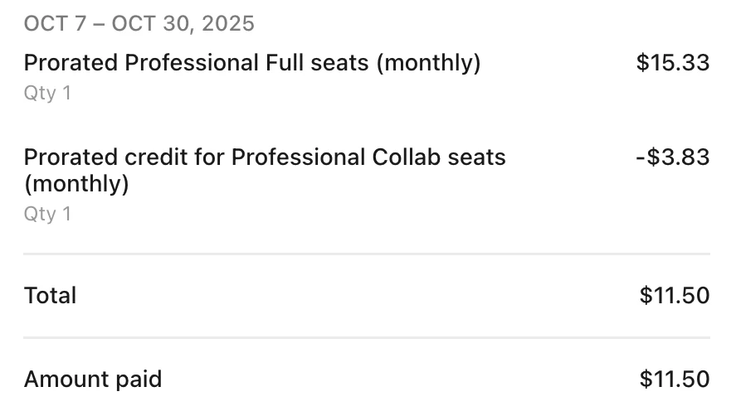Image resolution: width=736 pixels, height=411 pixels.
Task: Click Qty 1 under Full seats
Action: (47, 93)
